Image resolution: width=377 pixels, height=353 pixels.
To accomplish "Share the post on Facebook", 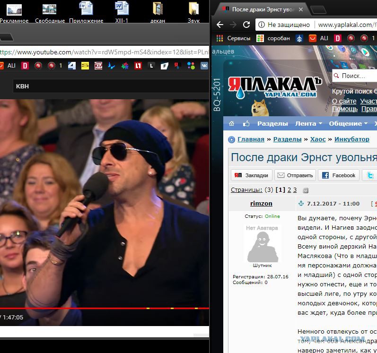I will coord(339,175).
